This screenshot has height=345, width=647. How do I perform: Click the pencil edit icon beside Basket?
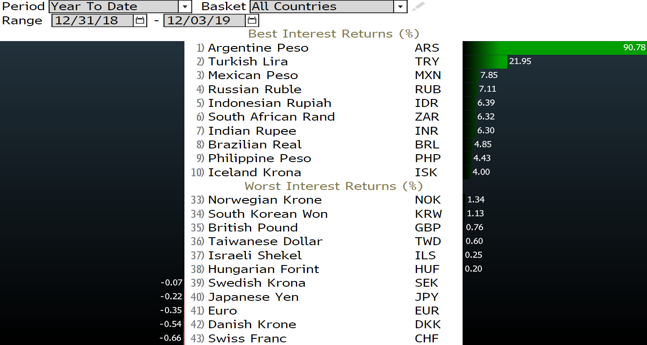click(x=418, y=7)
